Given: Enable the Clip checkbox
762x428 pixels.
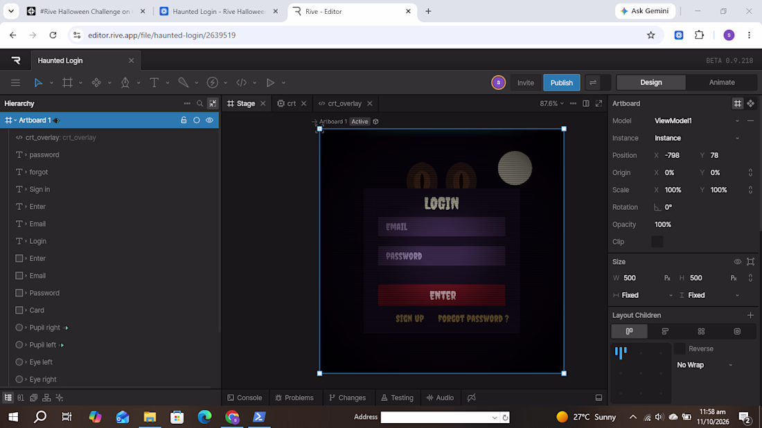Looking at the screenshot, I should (657, 242).
